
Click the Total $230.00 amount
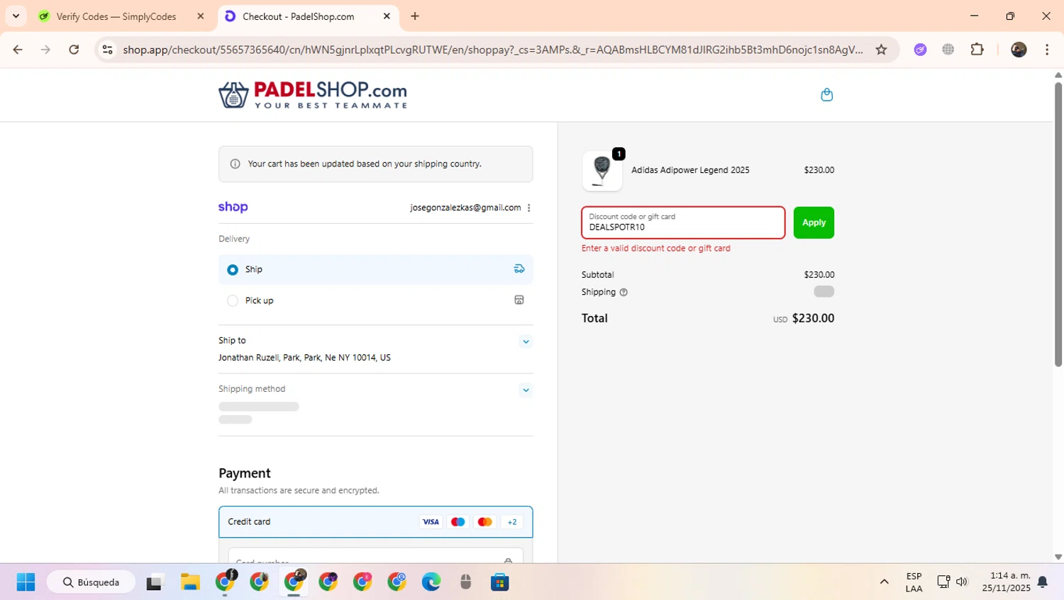813,319
